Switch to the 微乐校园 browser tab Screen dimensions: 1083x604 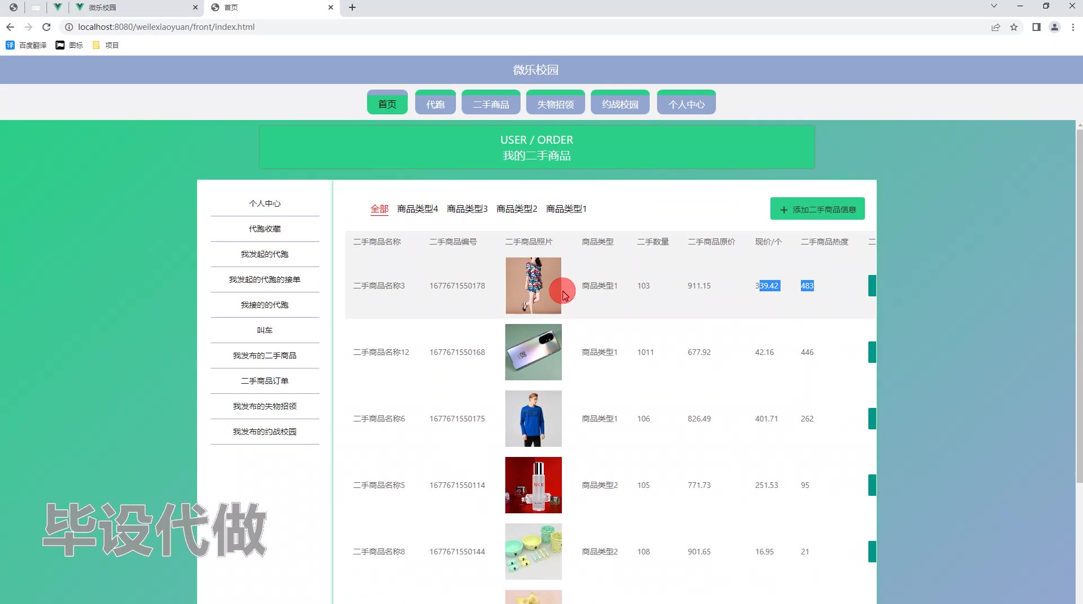[x=135, y=7]
